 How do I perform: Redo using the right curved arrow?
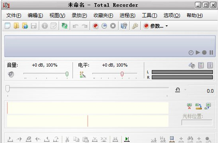coord(84,26)
